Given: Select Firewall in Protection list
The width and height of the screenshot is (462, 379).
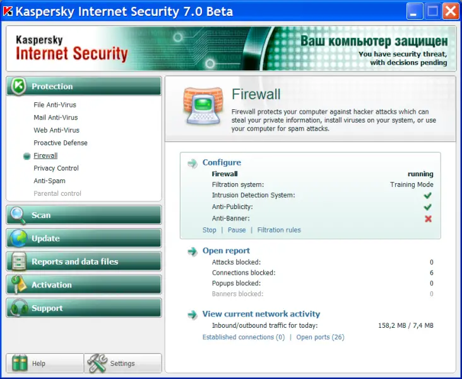Looking at the screenshot, I should [45, 155].
